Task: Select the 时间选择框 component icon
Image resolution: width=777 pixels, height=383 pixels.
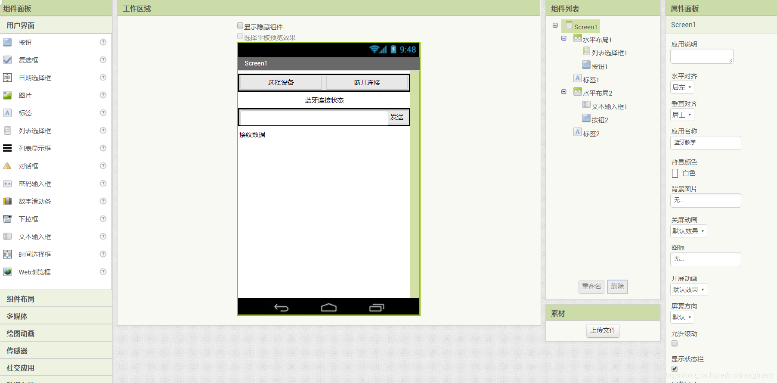Action: click(x=7, y=254)
